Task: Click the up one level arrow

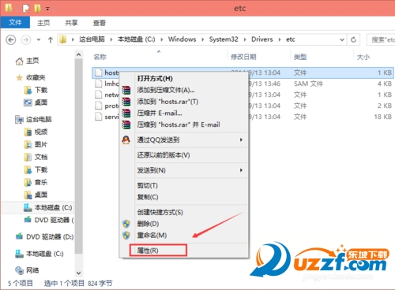Action: pyautogui.click(x=51, y=40)
